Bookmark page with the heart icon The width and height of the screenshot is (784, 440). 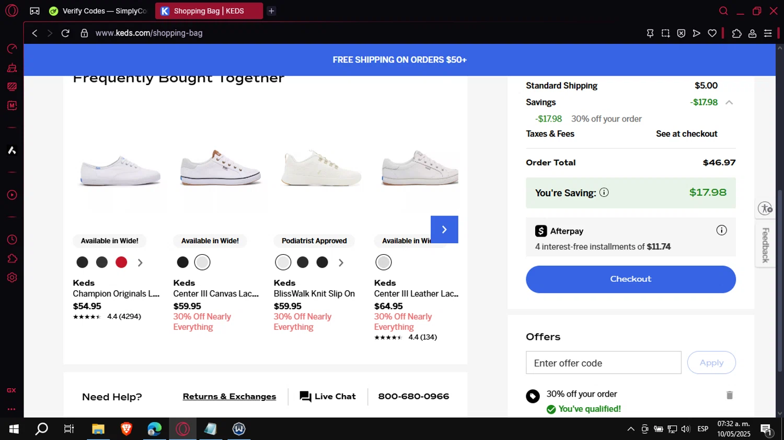pos(712,33)
